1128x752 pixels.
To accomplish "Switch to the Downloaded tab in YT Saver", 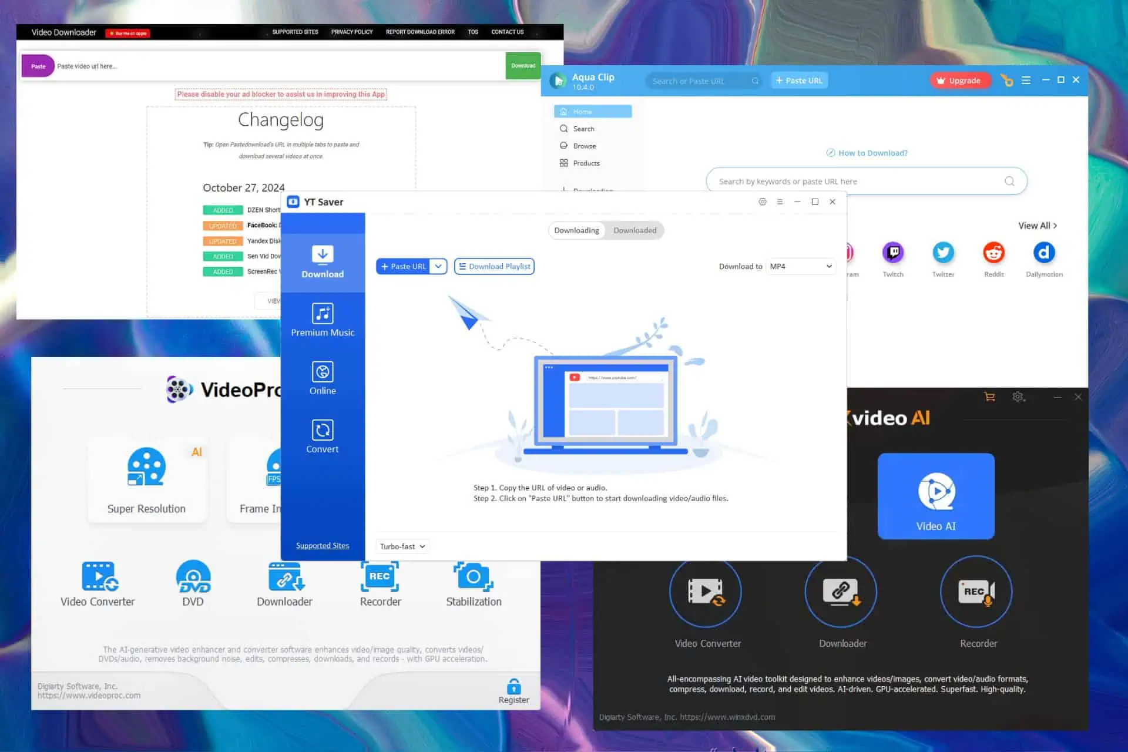I will point(634,230).
